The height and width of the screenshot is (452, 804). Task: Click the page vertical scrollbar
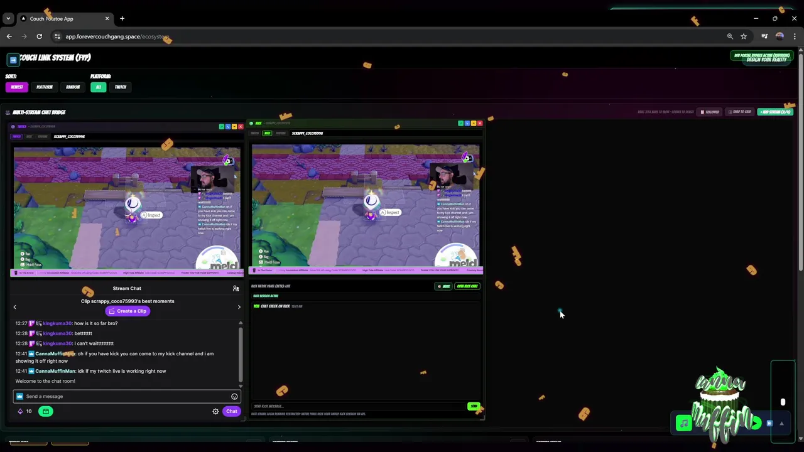point(800,163)
